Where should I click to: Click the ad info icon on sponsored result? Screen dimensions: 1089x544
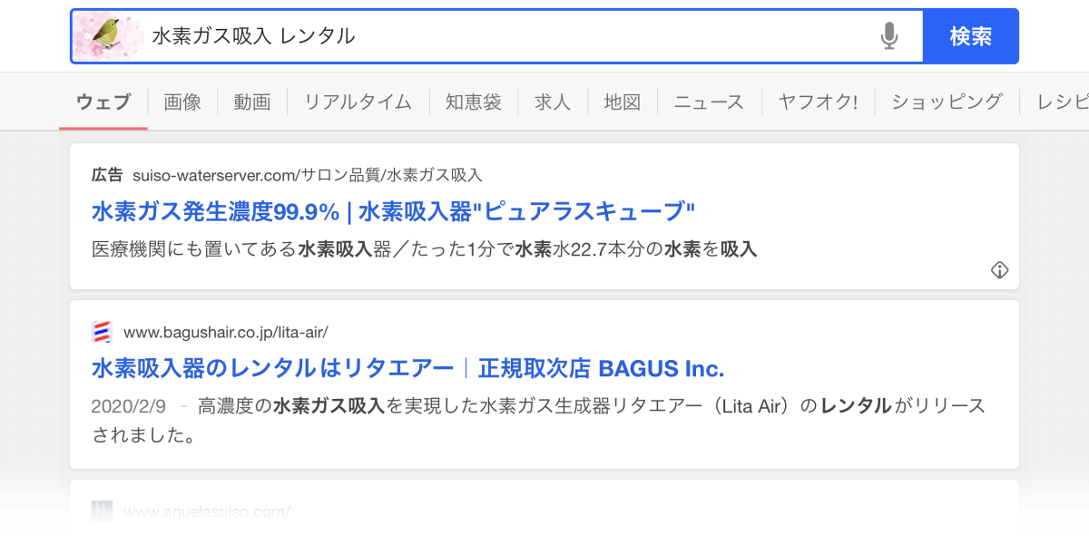click(999, 270)
